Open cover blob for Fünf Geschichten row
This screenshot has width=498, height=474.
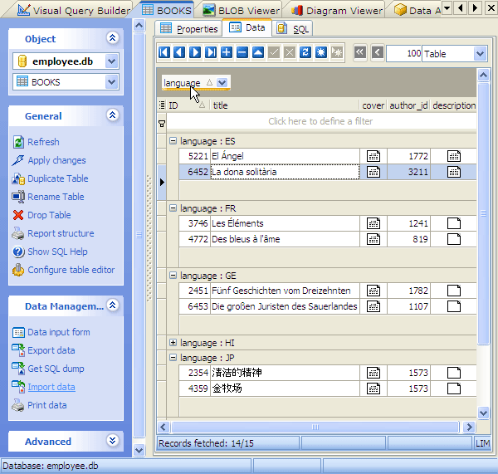pos(373,291)
